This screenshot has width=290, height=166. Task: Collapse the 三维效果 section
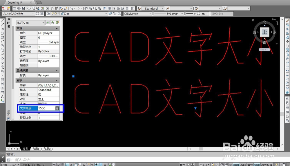(x=57, y=71)
